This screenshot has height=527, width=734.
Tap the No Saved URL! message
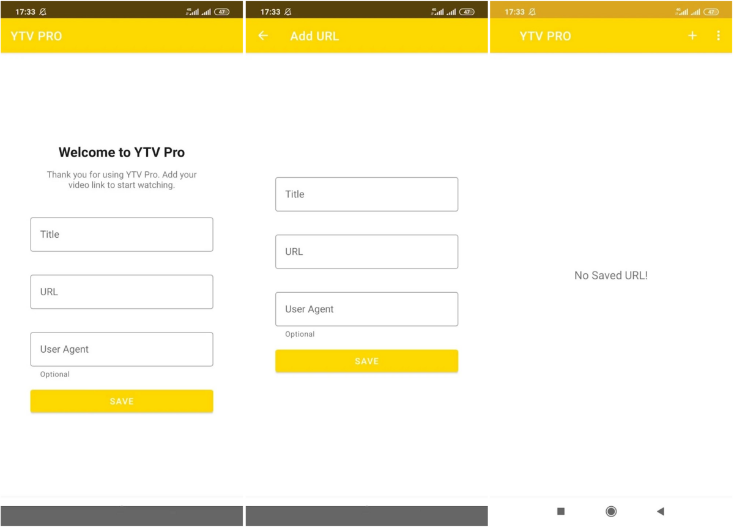point(610,275)
